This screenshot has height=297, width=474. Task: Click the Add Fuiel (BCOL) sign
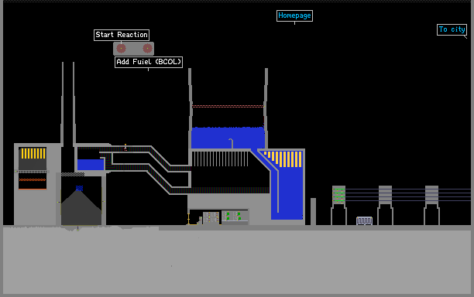point(149,62)
